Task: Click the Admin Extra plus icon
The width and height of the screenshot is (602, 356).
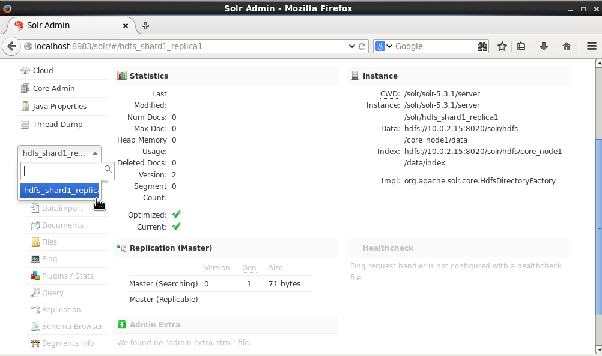Action: coord(122,324)
